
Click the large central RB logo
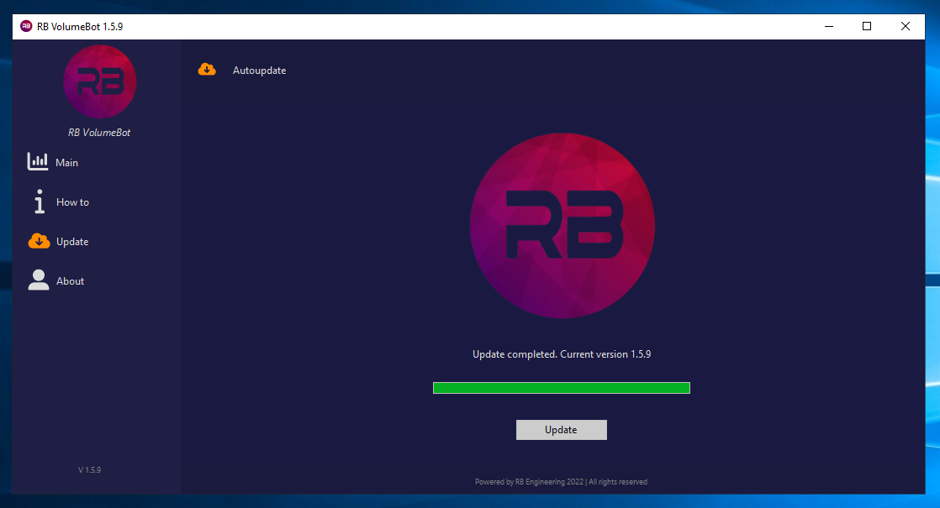[x=562, y=226]
